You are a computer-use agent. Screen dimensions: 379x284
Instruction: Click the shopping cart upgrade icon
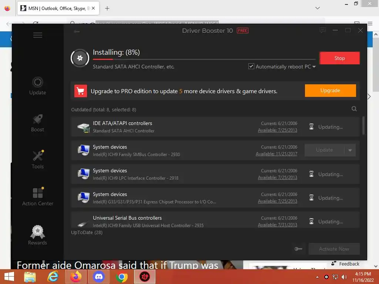pos(80,91)
